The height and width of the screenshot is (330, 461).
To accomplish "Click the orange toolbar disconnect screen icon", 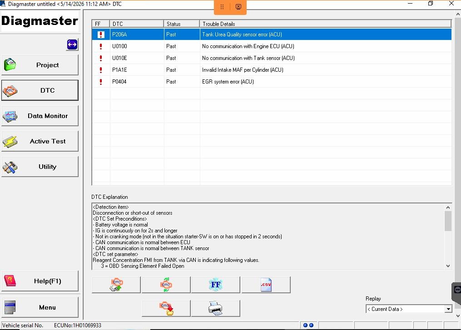I will tap(238, 7).
